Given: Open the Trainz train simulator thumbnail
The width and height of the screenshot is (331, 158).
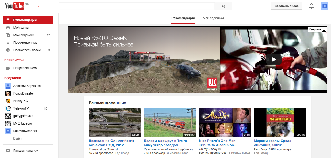Looking at the screenshot, I should pos(170,123).
